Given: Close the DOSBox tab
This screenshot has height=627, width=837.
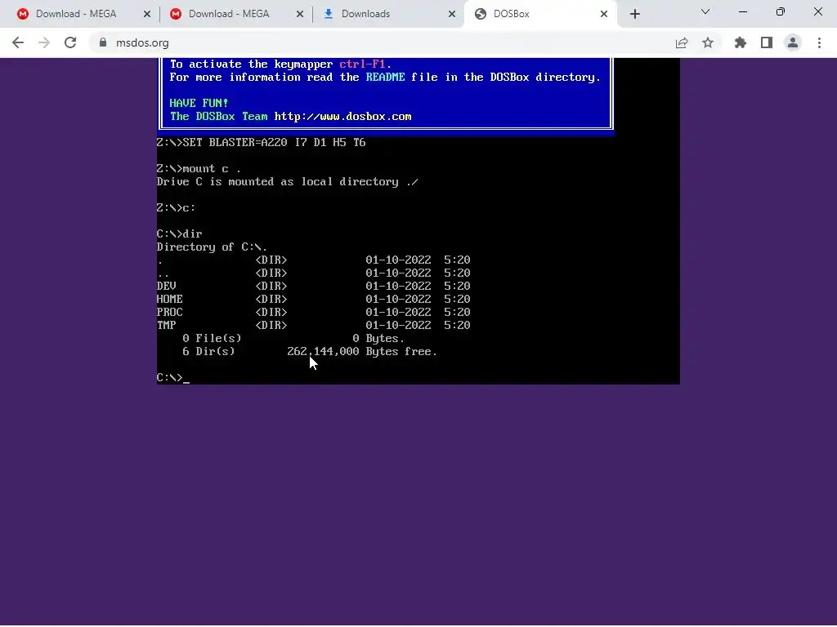Looking at the screenshot, I should click(604, 15).
